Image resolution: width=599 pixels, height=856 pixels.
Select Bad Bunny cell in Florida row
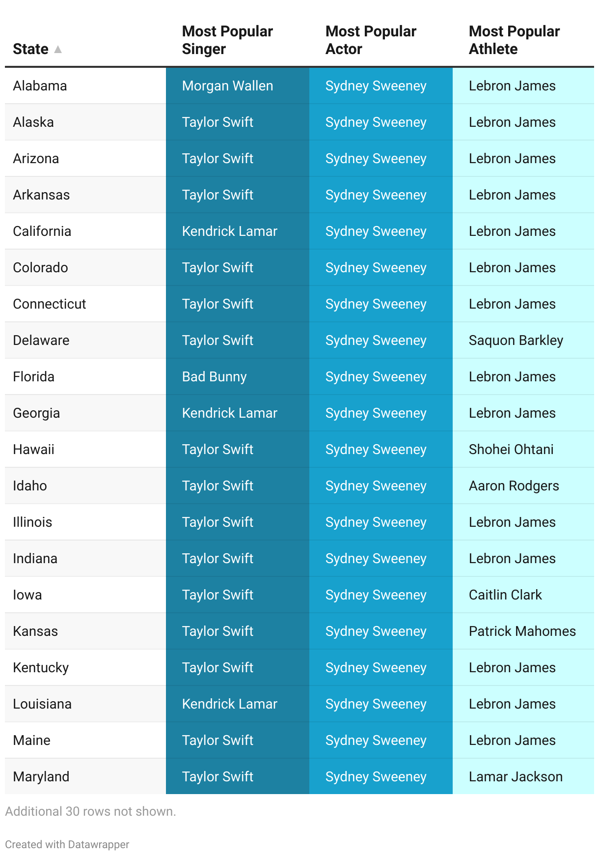point(238,376)
